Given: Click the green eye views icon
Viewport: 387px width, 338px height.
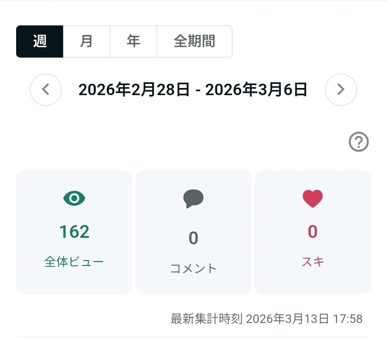Looking at the screenshot, I should tap(74, 198).
